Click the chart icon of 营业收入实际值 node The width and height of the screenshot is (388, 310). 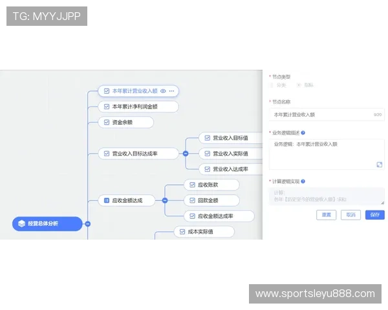tap(208, 154)
